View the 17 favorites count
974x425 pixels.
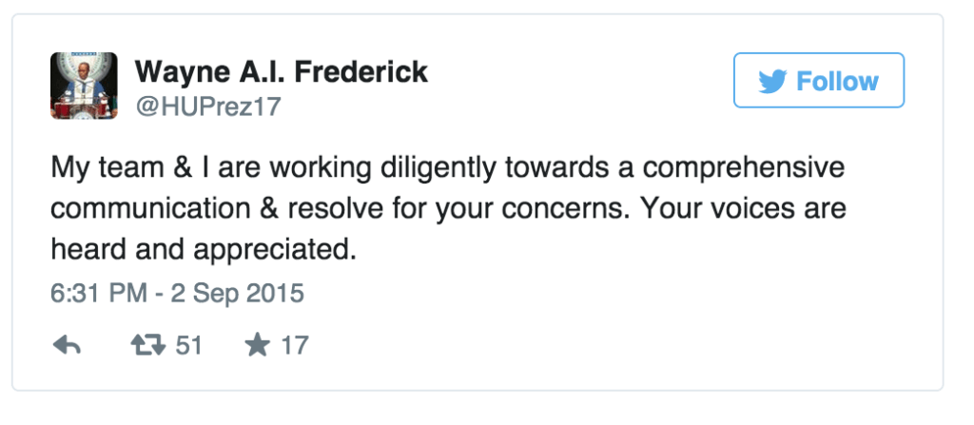click(x=294, y=345)
